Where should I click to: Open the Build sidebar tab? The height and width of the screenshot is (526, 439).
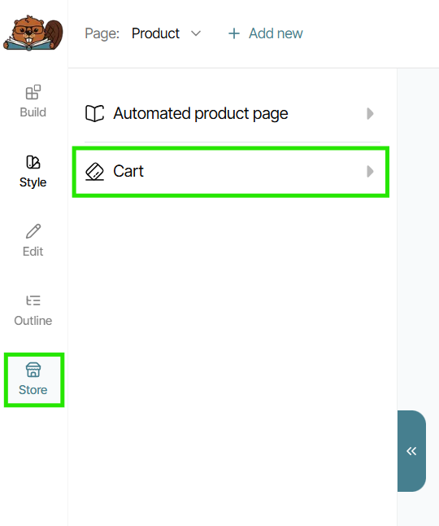pos(33,101)
